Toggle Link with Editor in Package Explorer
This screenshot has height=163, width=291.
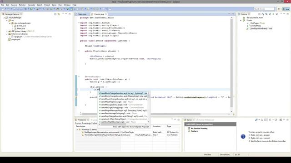click(59, 14)
